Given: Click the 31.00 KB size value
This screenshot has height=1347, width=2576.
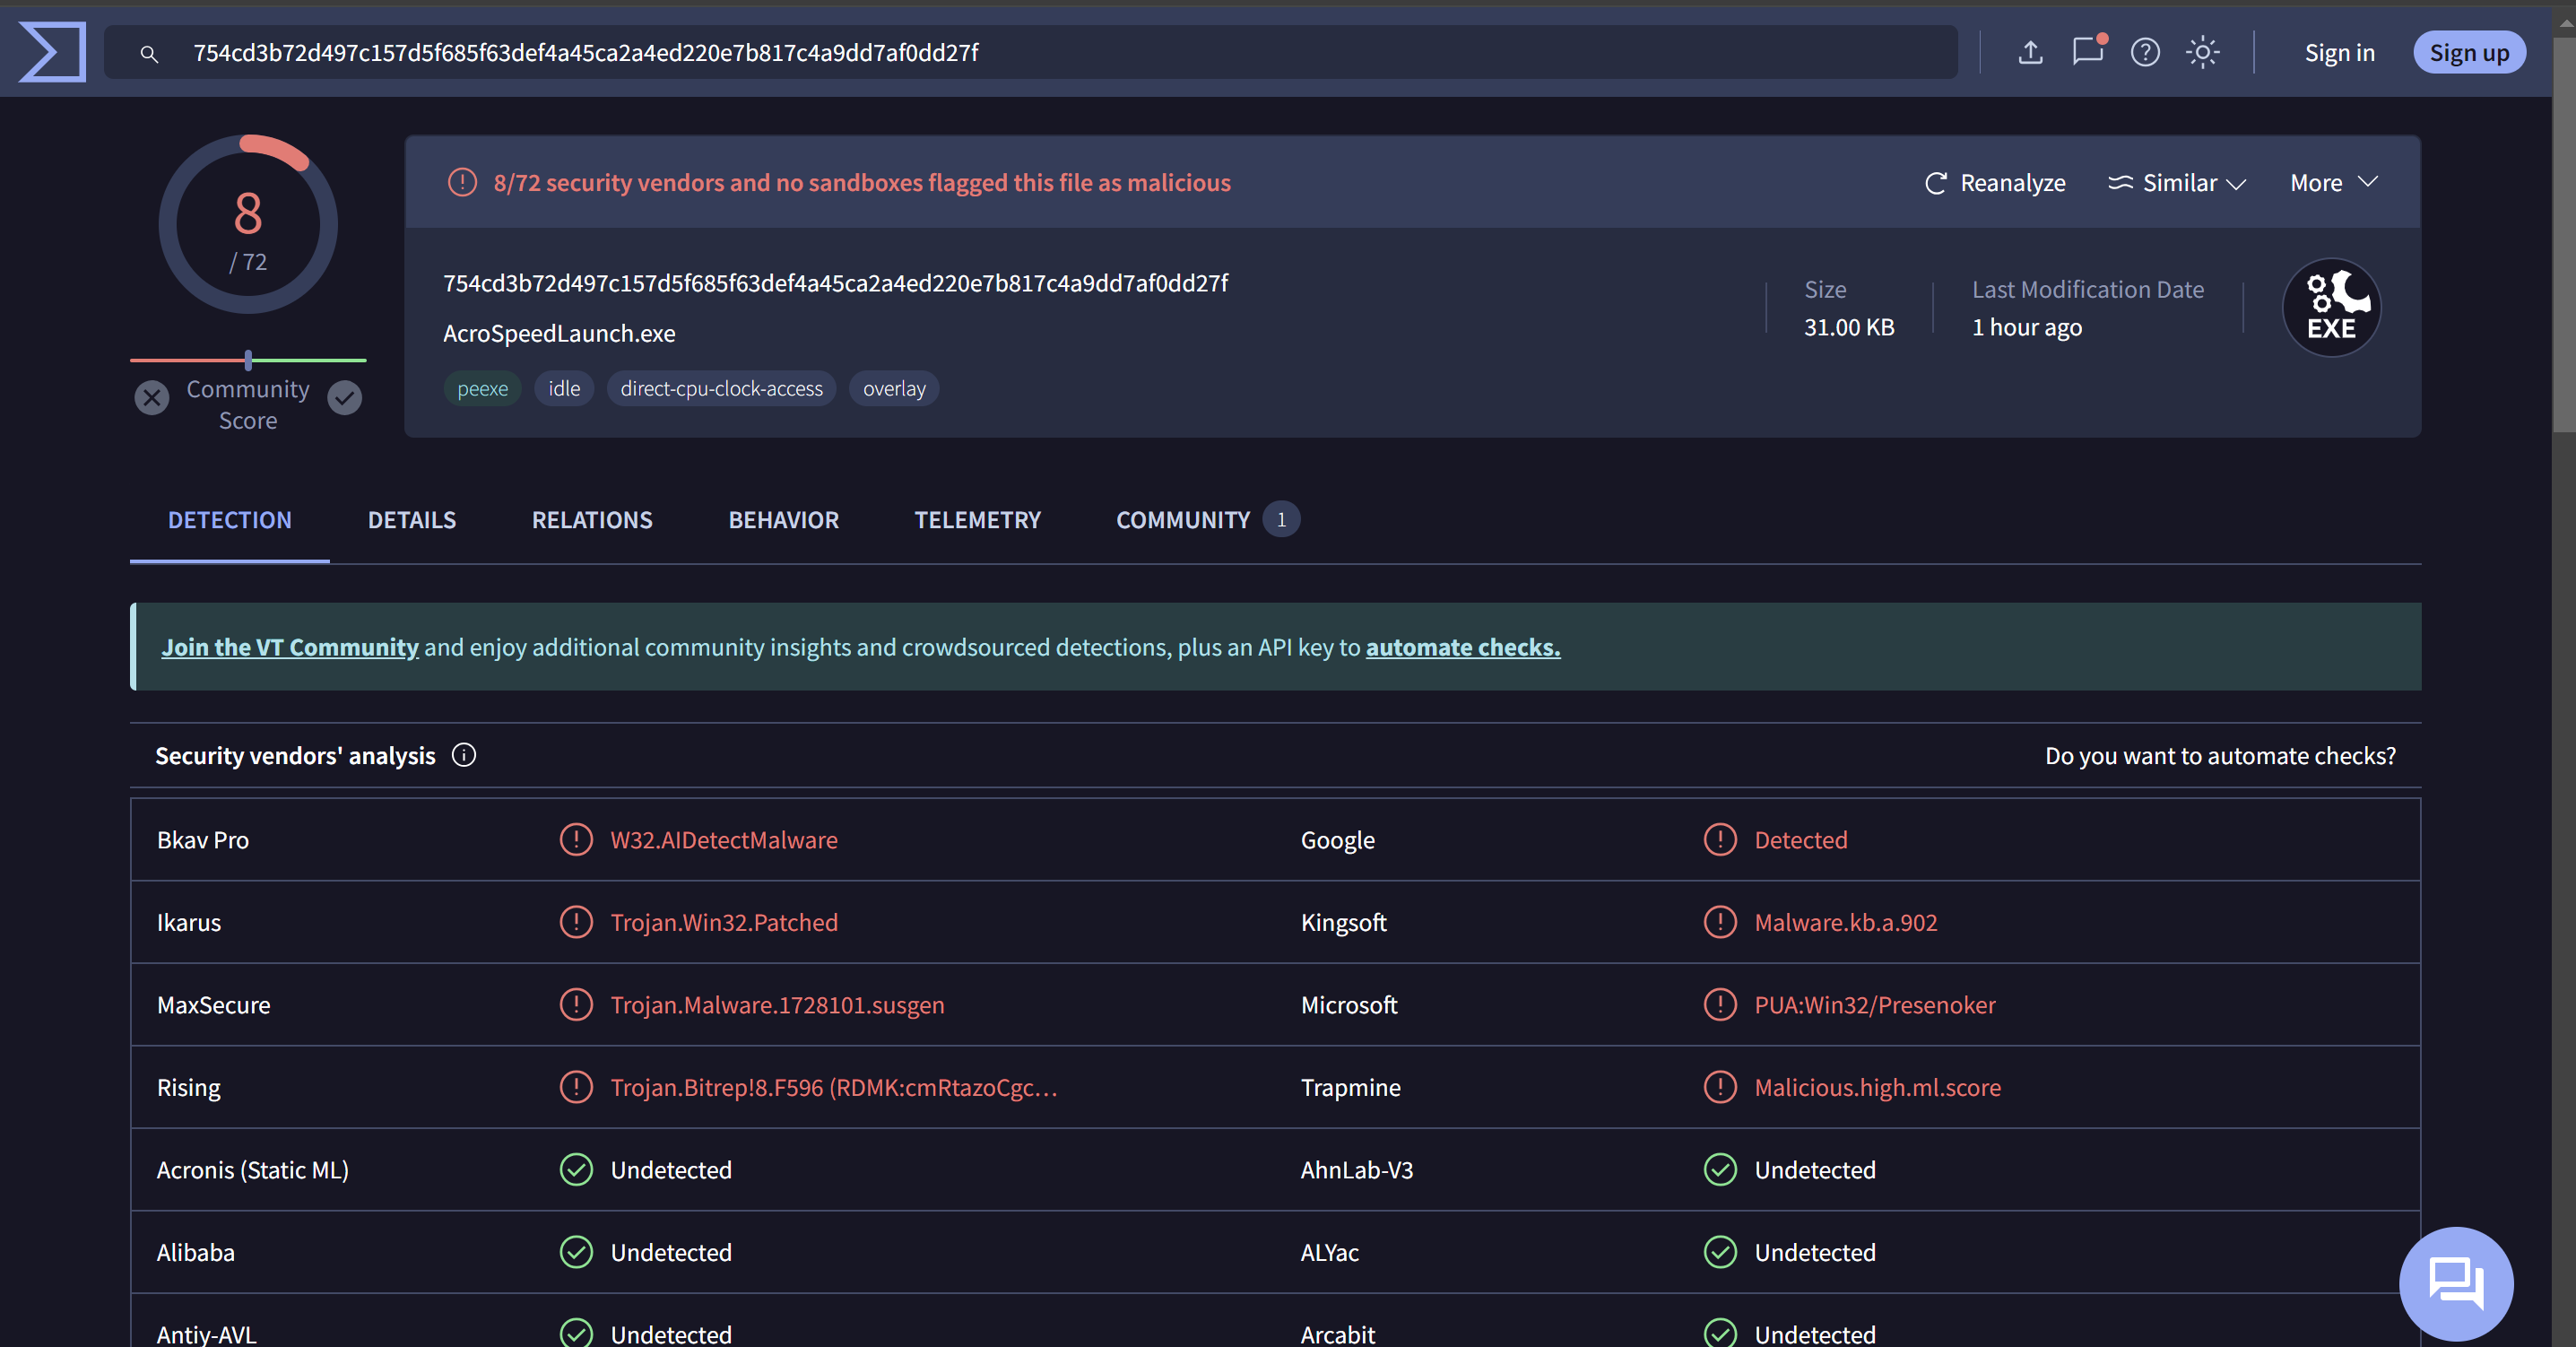Looking at the screenshot, I should 1849,327.
